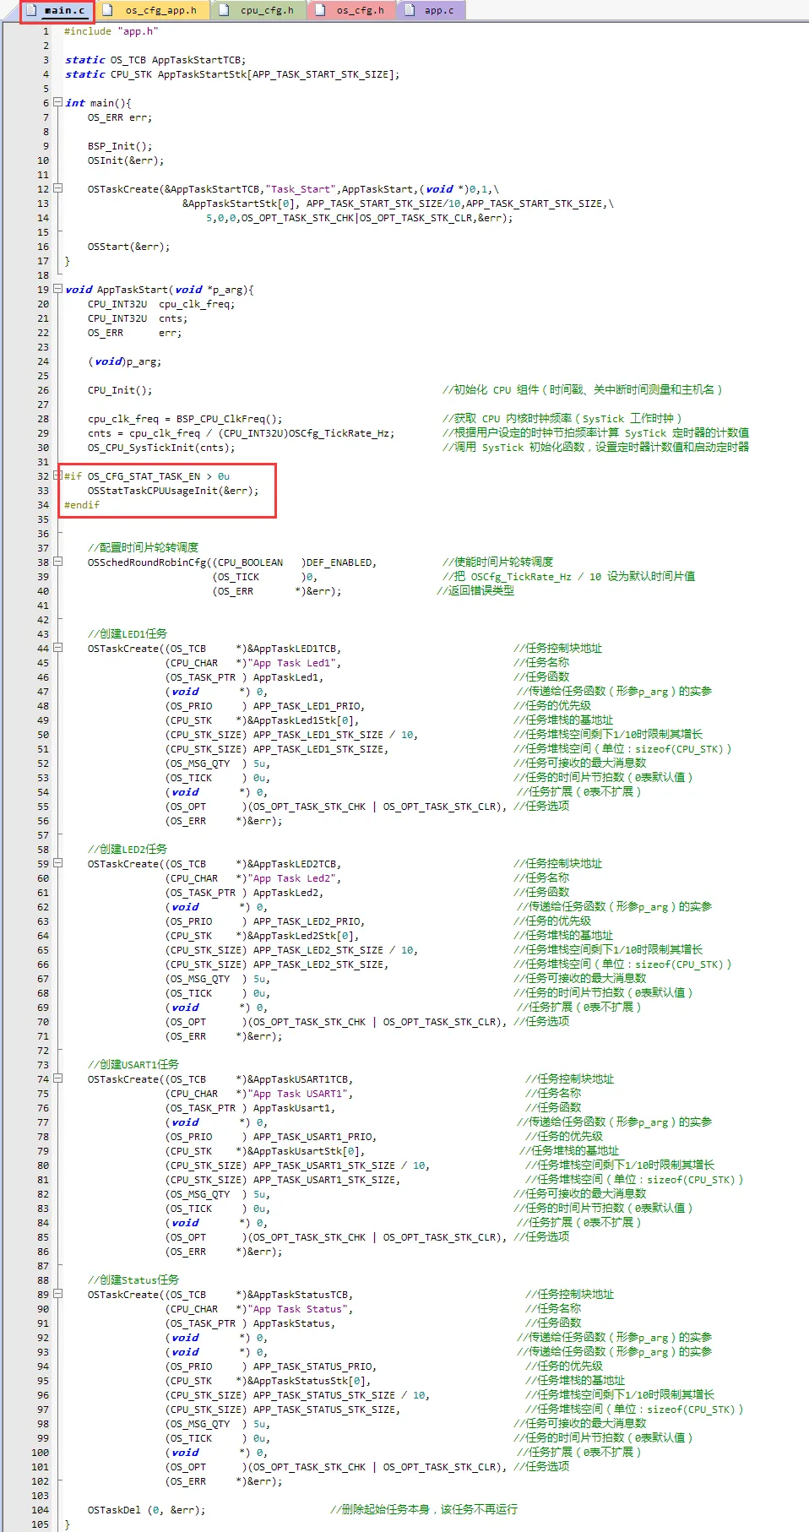Click the os_cfg.h tab file icon

pyautogui.click(x=321, y=10)
